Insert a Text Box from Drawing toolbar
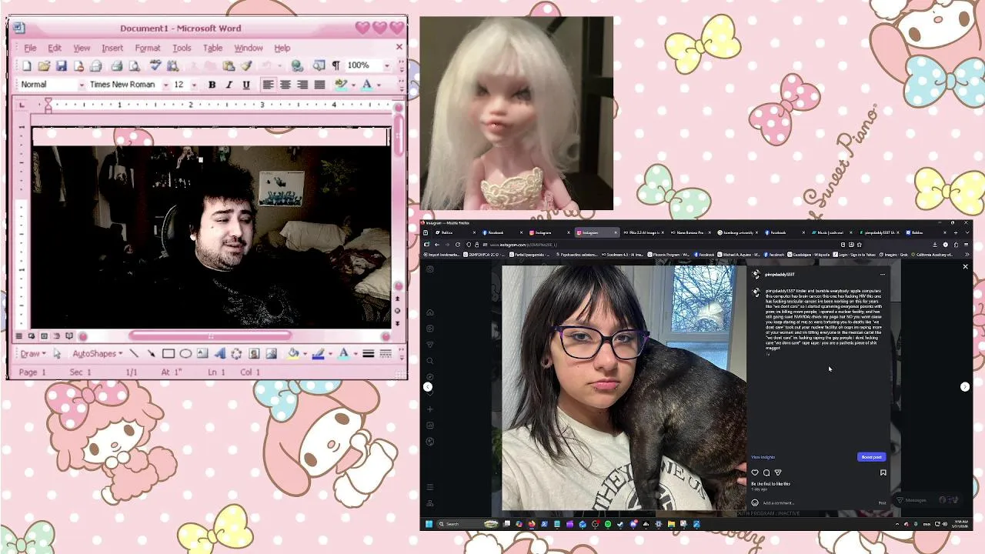 coord(202,354)
